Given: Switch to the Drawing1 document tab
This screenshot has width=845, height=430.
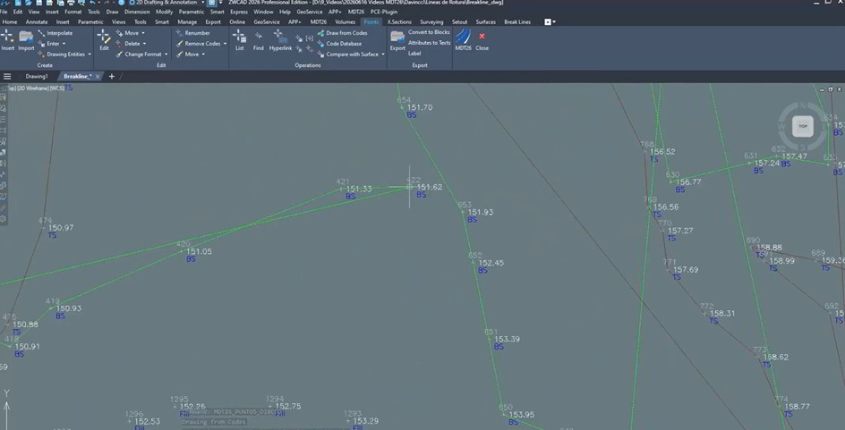Looking at the screenshot, I should point(37,76).
